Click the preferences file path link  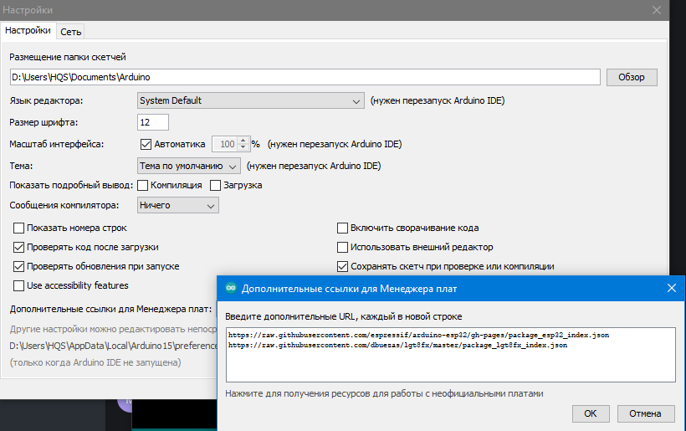113,346
